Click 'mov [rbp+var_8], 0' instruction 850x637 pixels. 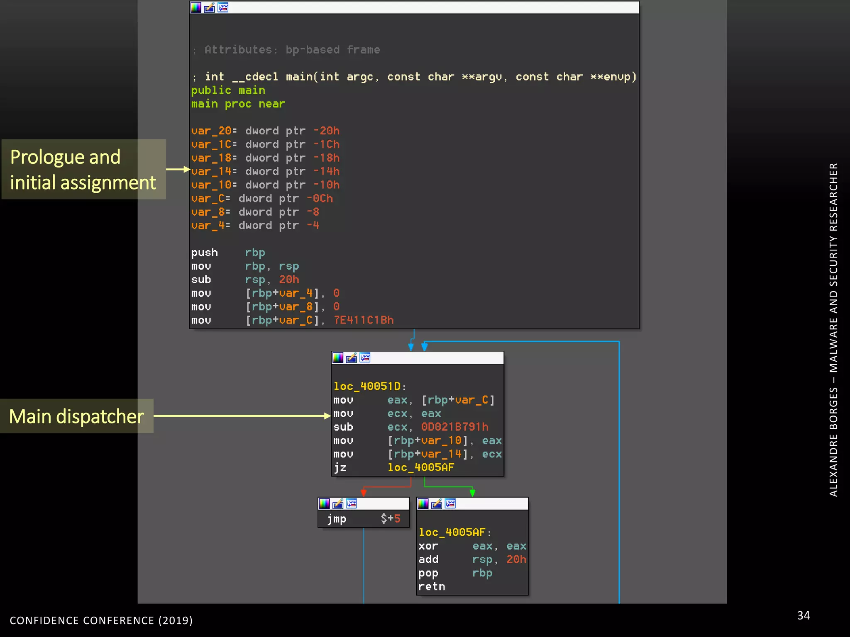(x=266, y=307)
